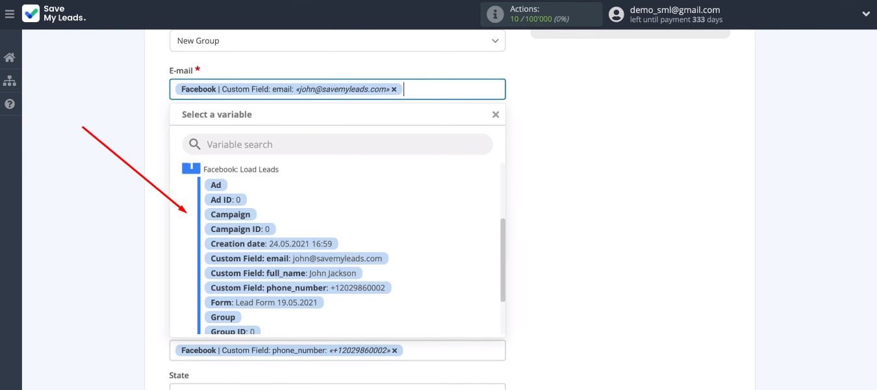Click the phone_number input field
Screen dimensions: 877x390
coord(337,350)
